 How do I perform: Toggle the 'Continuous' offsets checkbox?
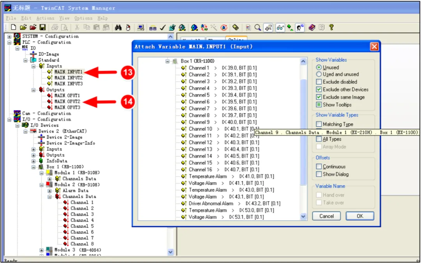tap(319, 167)
